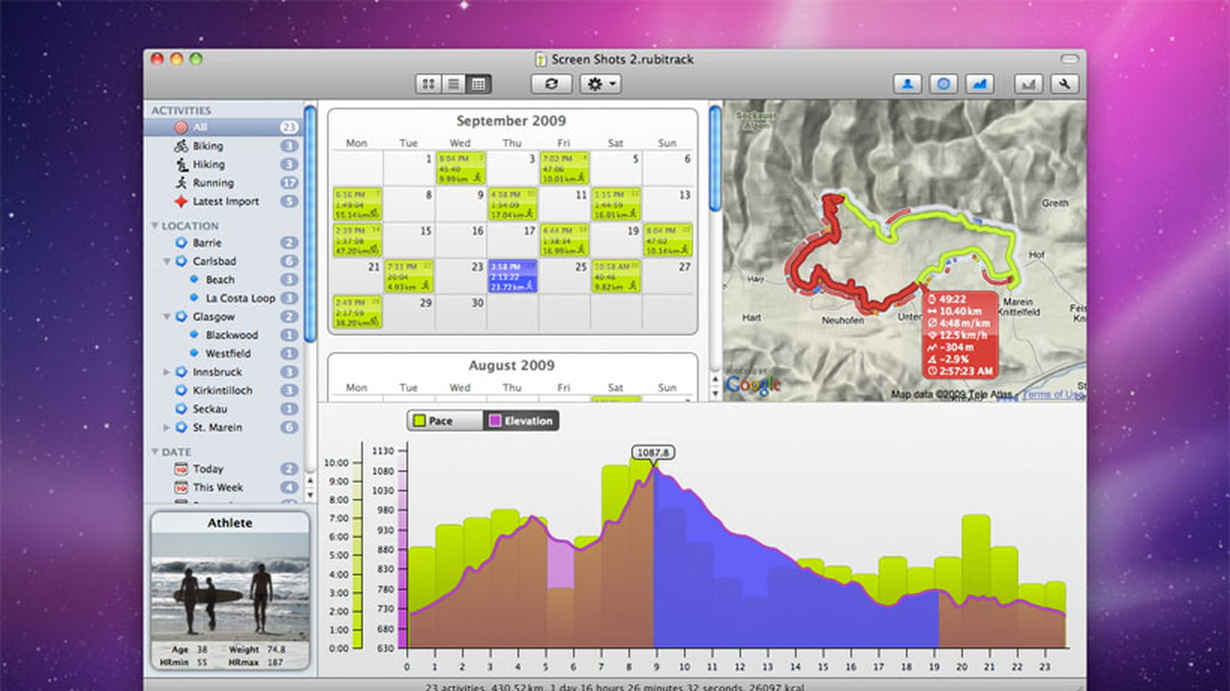1230x691 pixels.
Task: Click the calendar vertical scrollbar thumb
Action: pyautogui.click(x=715, y=157)
